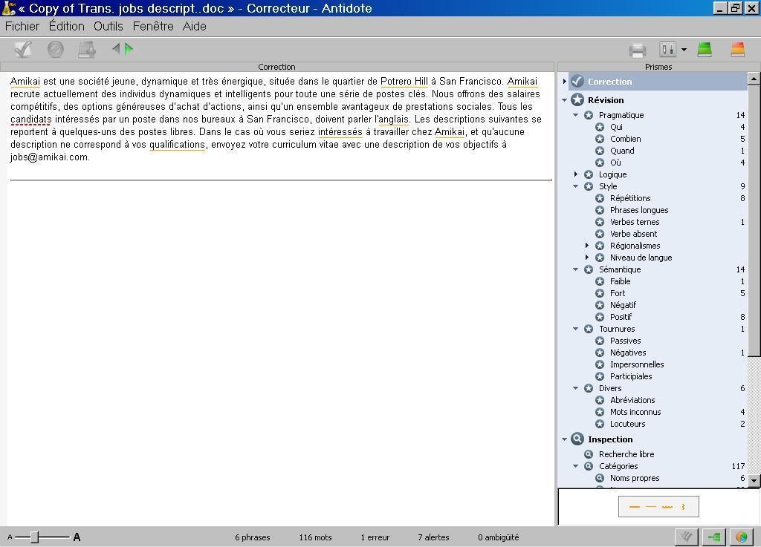Screen dimensions: 761x547
Task: Adjust the text size slider handle
Action: pyautogui.click(x=34, y=537)
